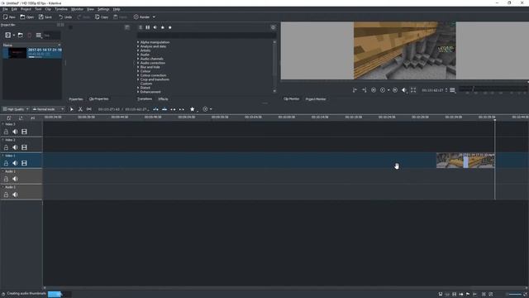Show audio effects filter icon
Image resolution: width=529 pixels, height=298 pixels.
(x=155, y=27)
